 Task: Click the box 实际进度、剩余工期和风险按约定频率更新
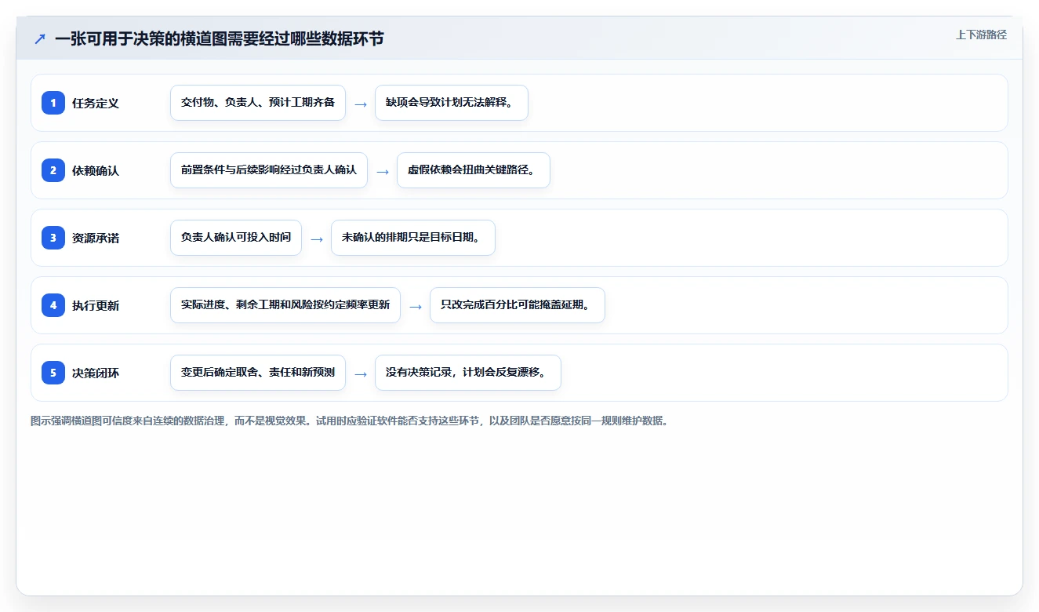click(285, 305)
